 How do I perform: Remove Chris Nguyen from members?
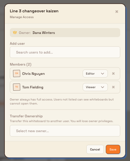[113, 74]
